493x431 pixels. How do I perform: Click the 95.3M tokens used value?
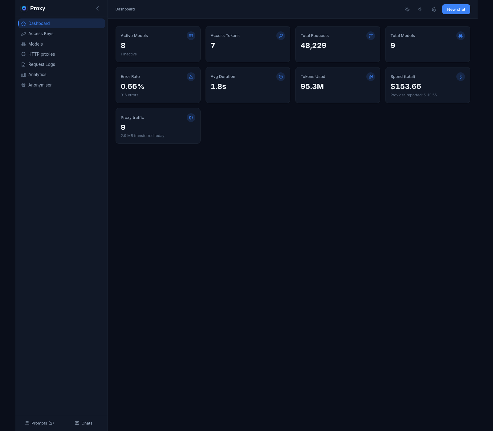pos(312,87)
